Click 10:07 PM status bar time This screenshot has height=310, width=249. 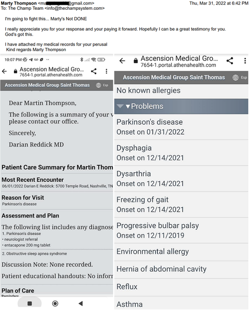[x=13, y=60]
